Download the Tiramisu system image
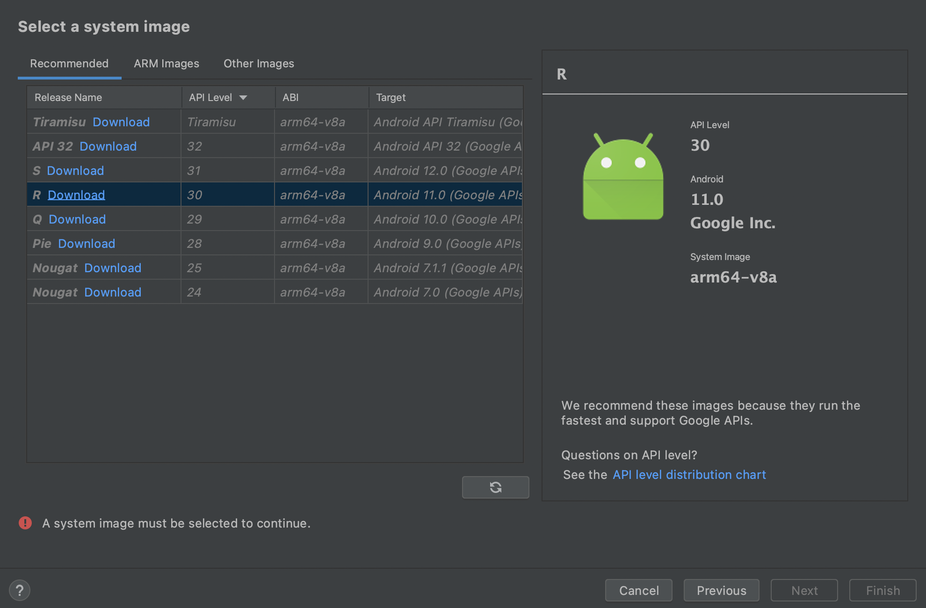Image resolution: width=926 pixels, height=608 pixels. 121,122
